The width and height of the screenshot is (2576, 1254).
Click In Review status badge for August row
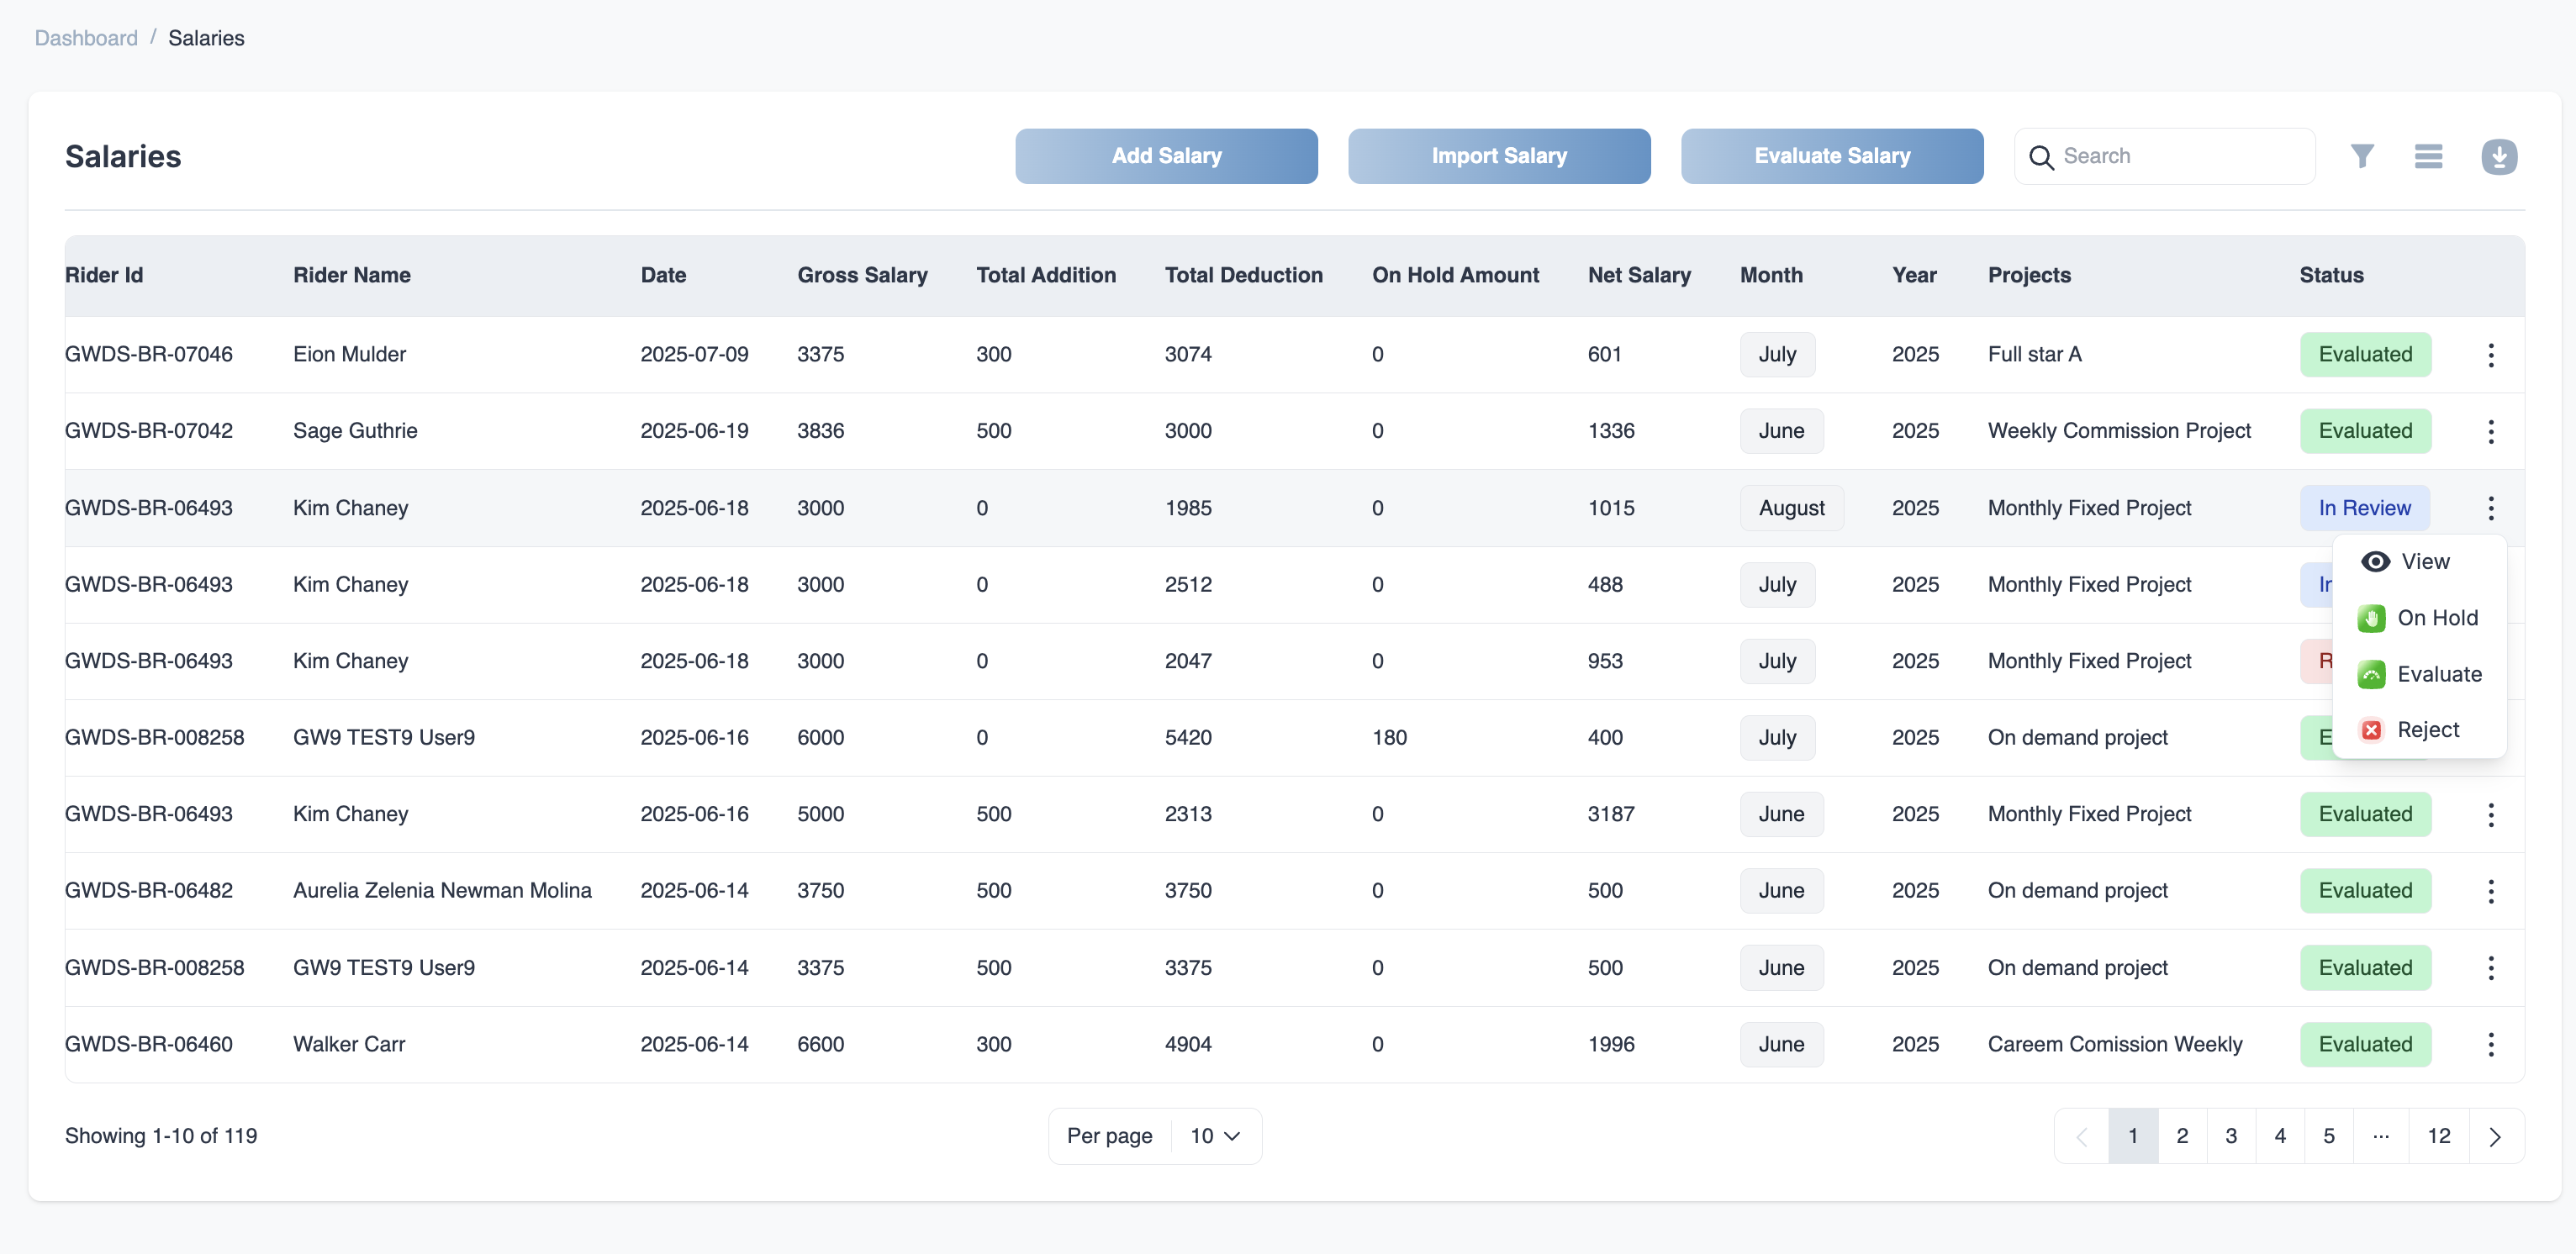click(2364, 508)
